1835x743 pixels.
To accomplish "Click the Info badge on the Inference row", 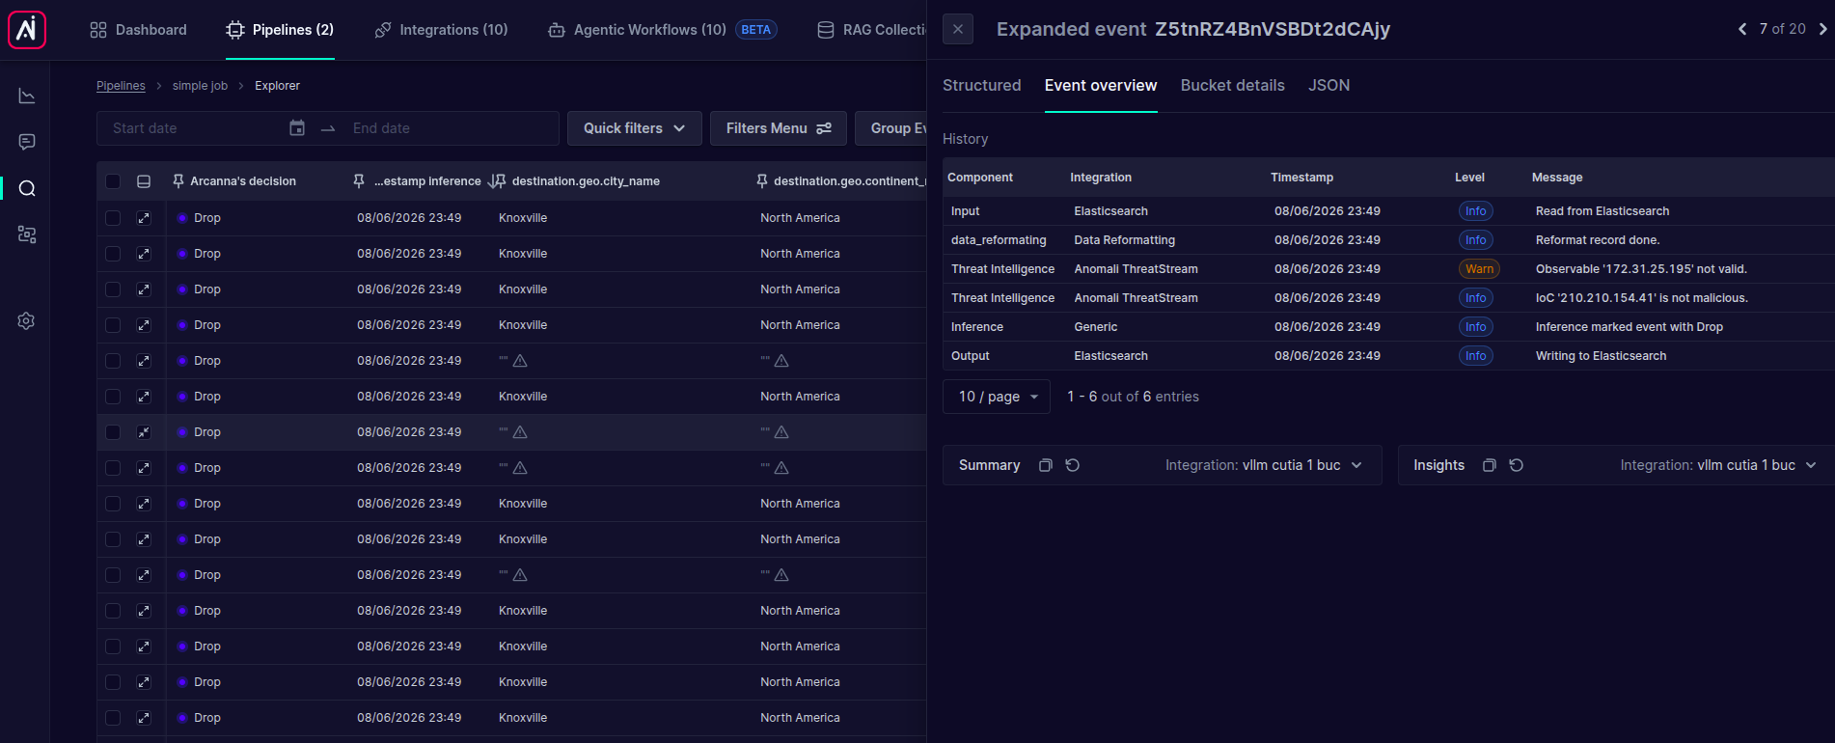I will tap(1475, 327).
